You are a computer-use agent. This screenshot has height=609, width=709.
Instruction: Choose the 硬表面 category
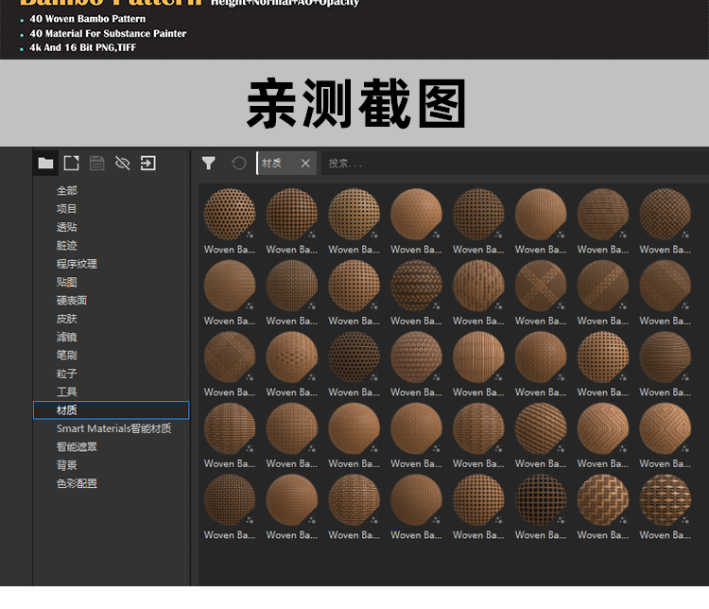pyautogui.click(x=72, y=301)
